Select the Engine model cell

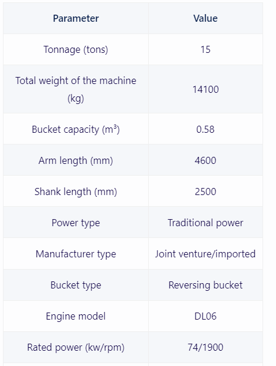click(76, 316)
